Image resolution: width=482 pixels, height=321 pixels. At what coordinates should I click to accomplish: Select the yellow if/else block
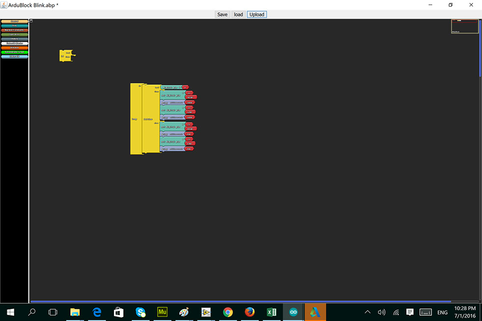coord(151,119)
